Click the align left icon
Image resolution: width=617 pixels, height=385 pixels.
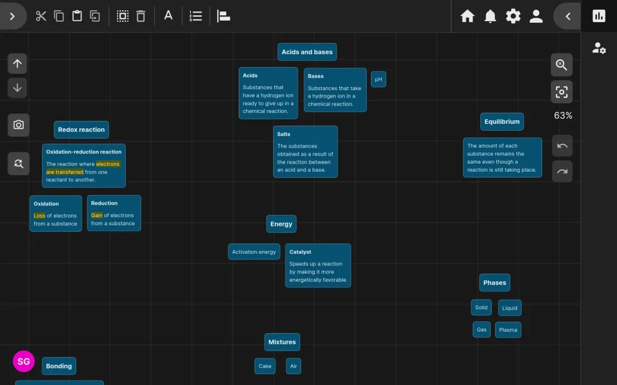223,16
